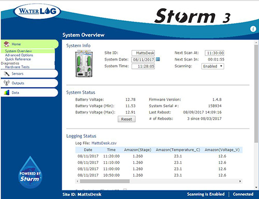
Task: Click the vertical scrollbar down arrow
Action: point(256,188)
